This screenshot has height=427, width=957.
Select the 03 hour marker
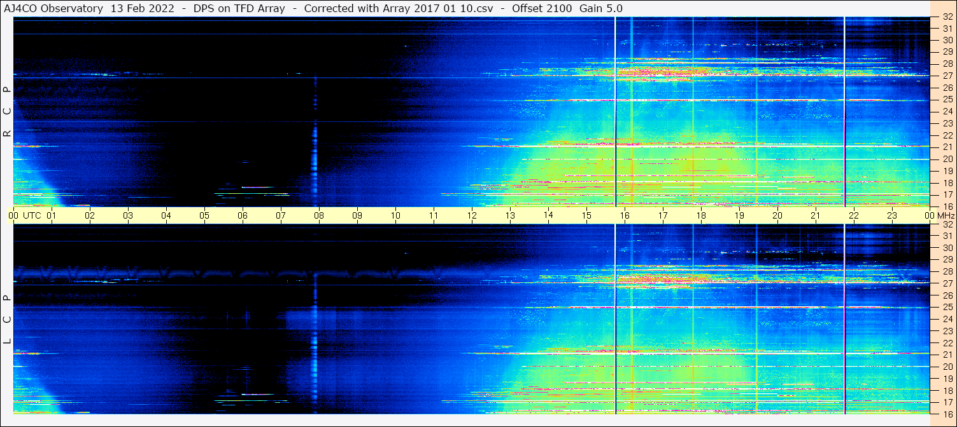click(128, 215)
